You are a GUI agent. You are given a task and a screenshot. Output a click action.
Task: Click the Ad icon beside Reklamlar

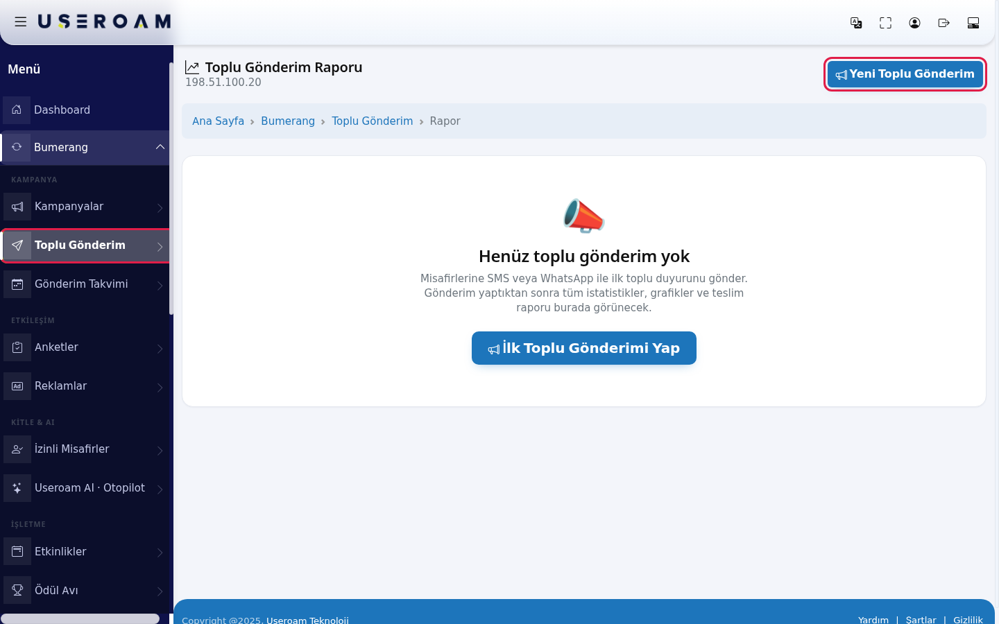click(17, 386)
